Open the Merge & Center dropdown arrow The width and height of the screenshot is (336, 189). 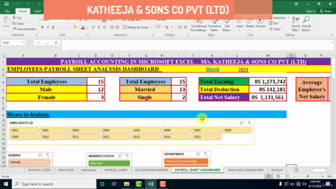pyautogui.click(x=152, y=27)
